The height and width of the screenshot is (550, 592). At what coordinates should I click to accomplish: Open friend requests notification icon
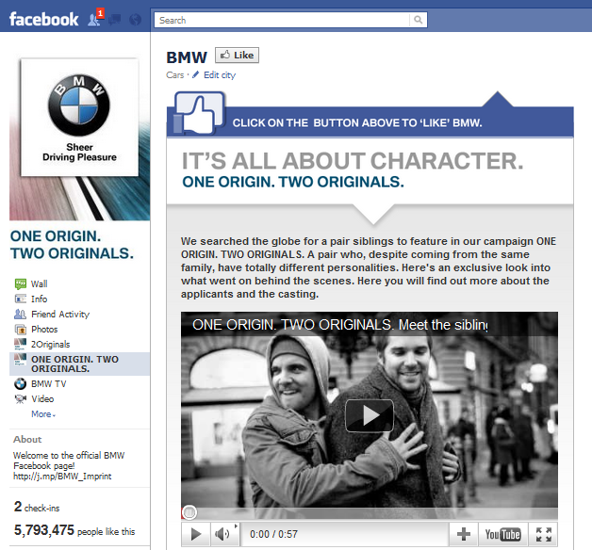pos(94,19)
